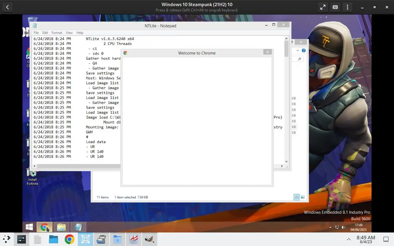
Task: Click the red graph app icon on the host taskbar
Action: [134, 239]
